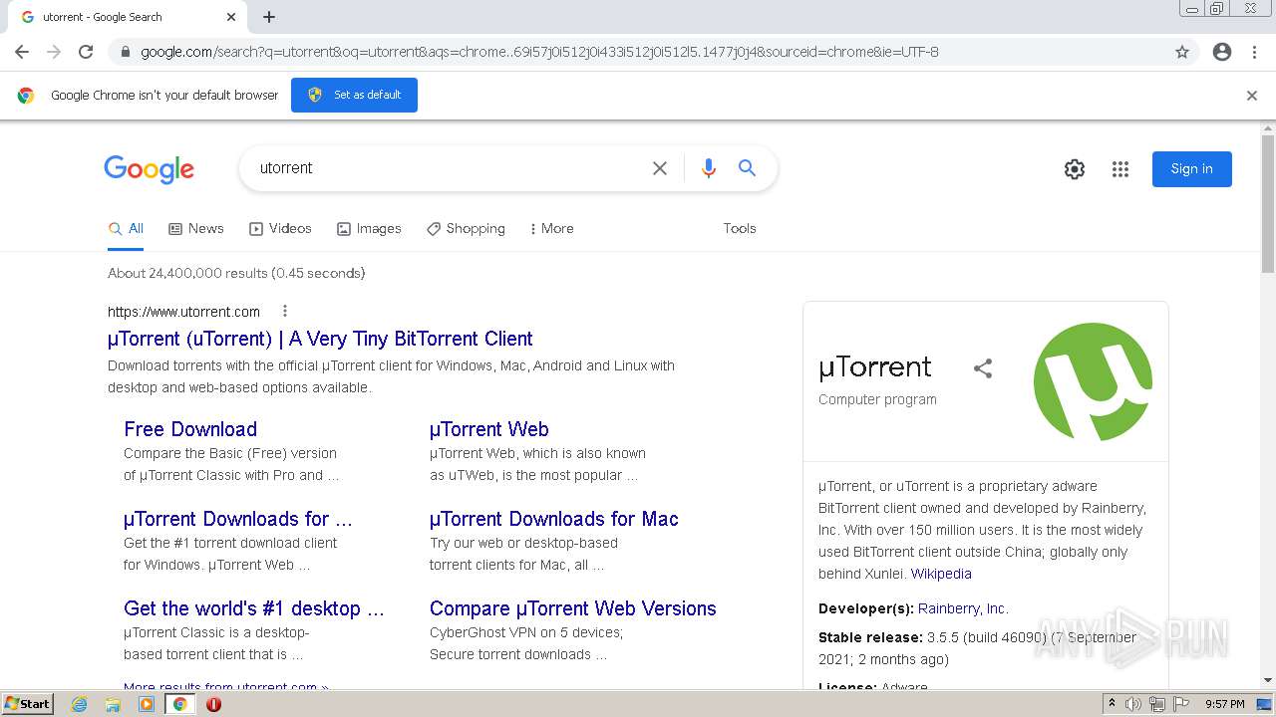Click the Set as default button
1276x717 pixels.
(x=354, y=96)
